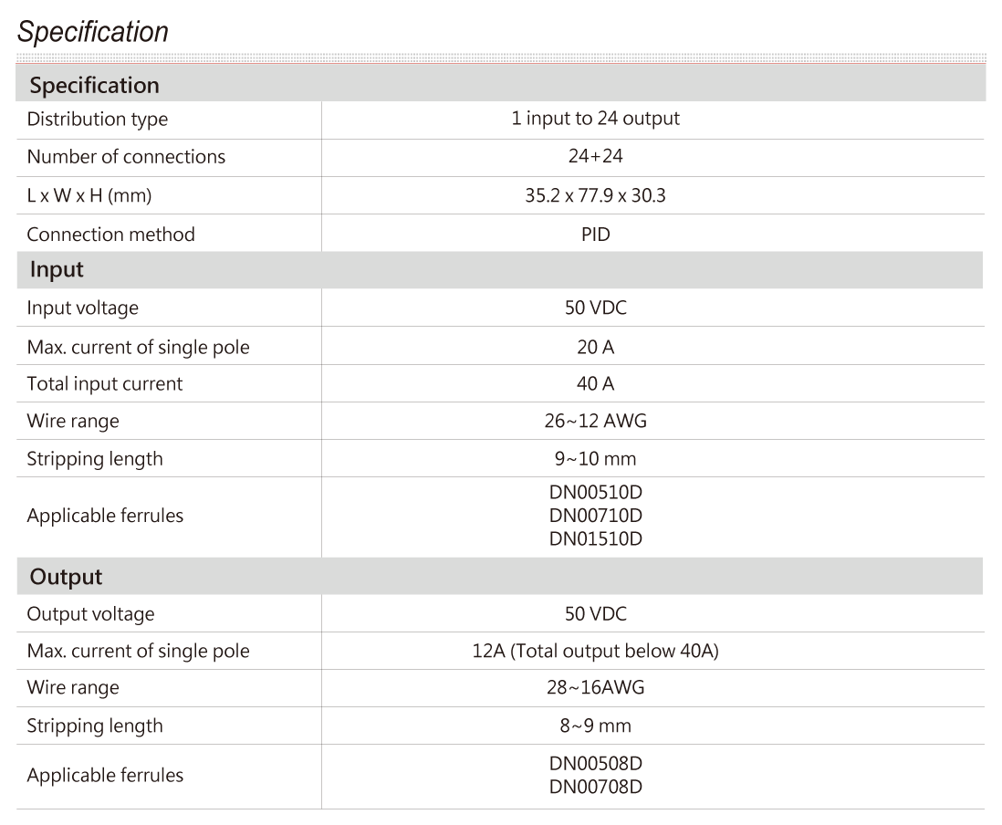Click the "PID" connection method value
1002x825 pixels.
tap(595, 235)
